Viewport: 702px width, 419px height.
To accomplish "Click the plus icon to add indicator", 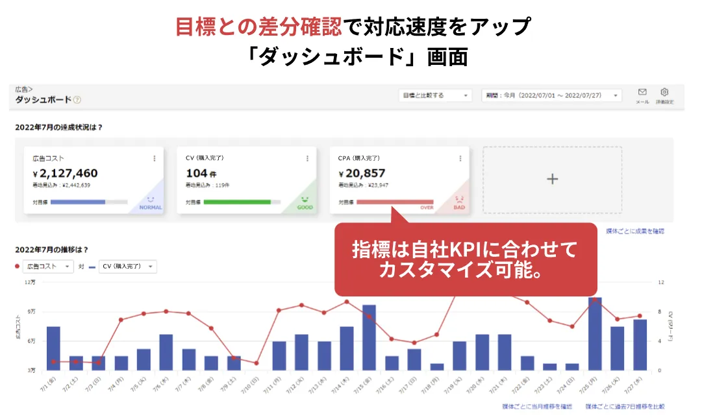I will coord(553,179).
